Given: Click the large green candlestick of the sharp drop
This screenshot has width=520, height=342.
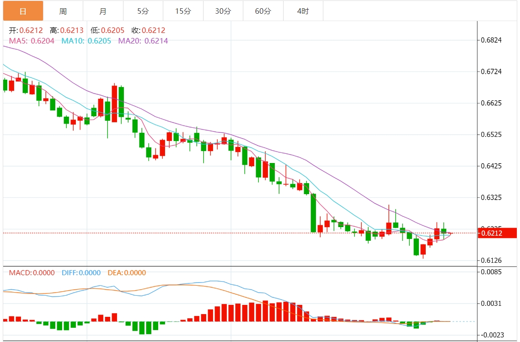Looking at the screenshot, I should (313, 213).
